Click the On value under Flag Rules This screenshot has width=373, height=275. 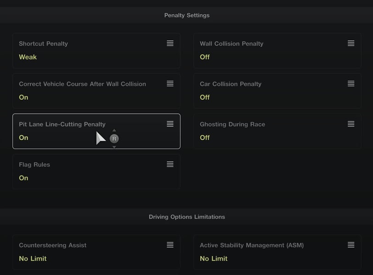(23, 178)
